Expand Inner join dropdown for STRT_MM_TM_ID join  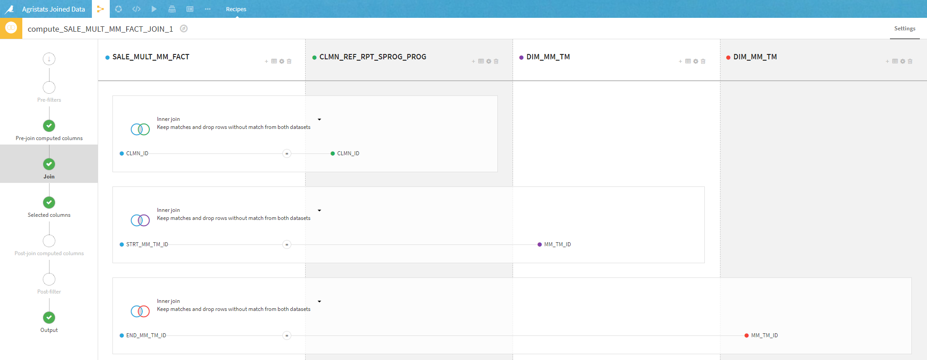pyautogui.click(x=319, y=211)
